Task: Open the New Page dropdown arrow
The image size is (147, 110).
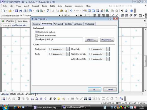Action: point(7,11)
